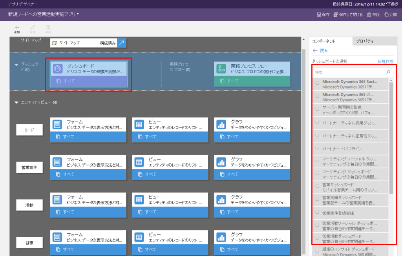Click the 保存 save icon
The width and height of the screenshot is (402, 256).
point(319,15)
